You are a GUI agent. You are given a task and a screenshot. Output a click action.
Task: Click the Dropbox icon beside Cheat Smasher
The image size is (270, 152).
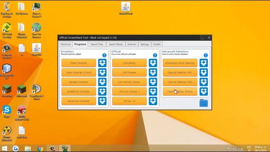pos(102,63)
